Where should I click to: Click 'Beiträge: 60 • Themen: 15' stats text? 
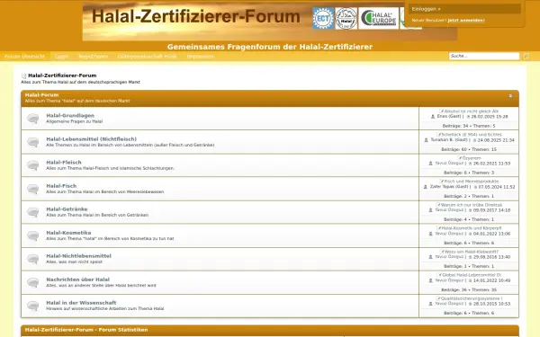469,149
